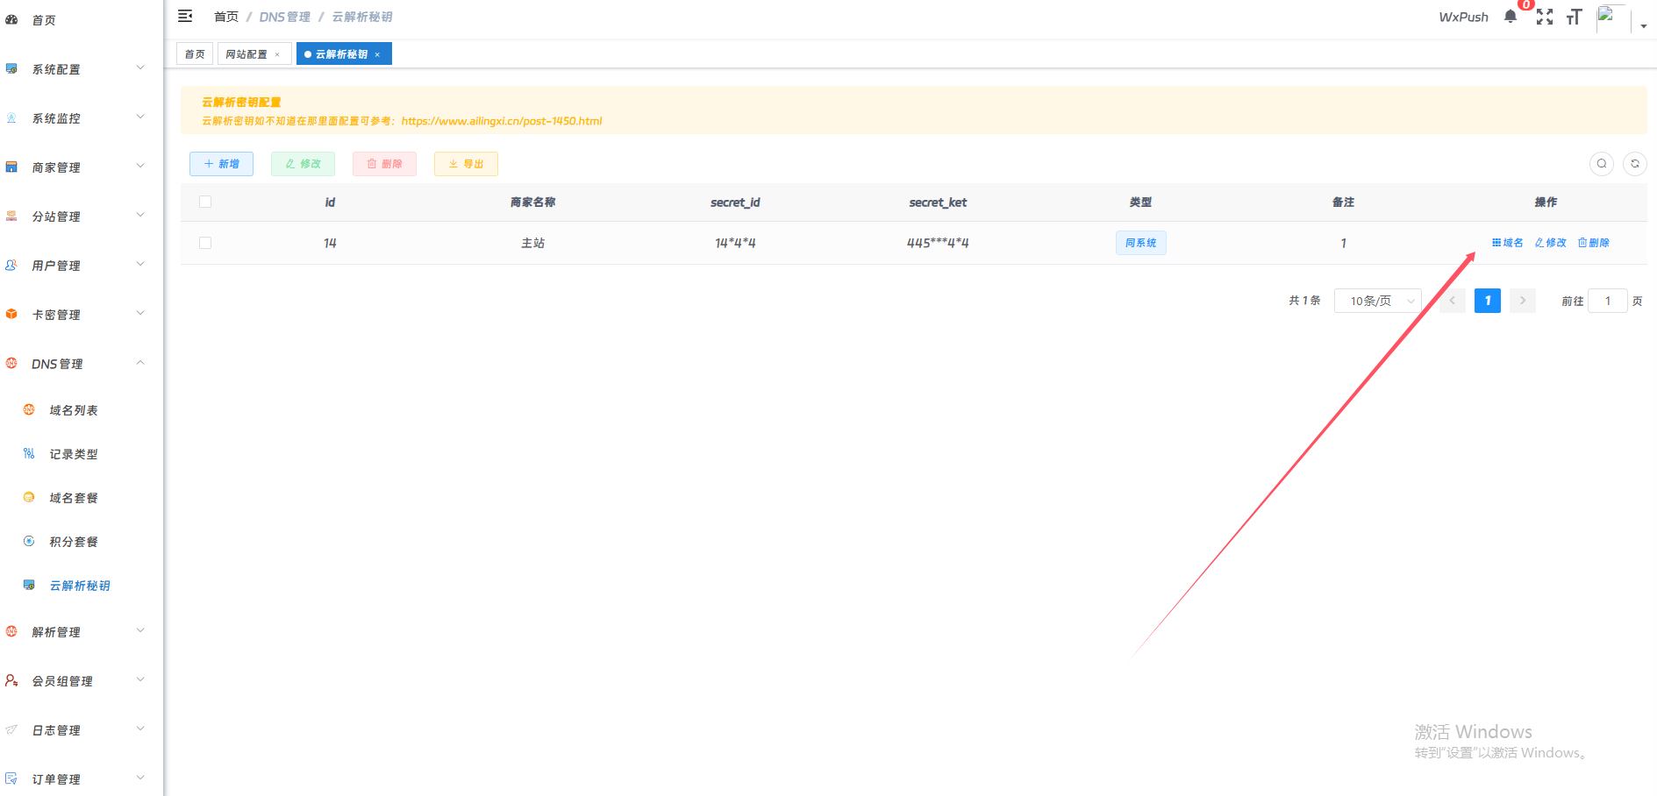
Task: Click the sidebar collapse hamburger icon
Action: pos(185,16)
